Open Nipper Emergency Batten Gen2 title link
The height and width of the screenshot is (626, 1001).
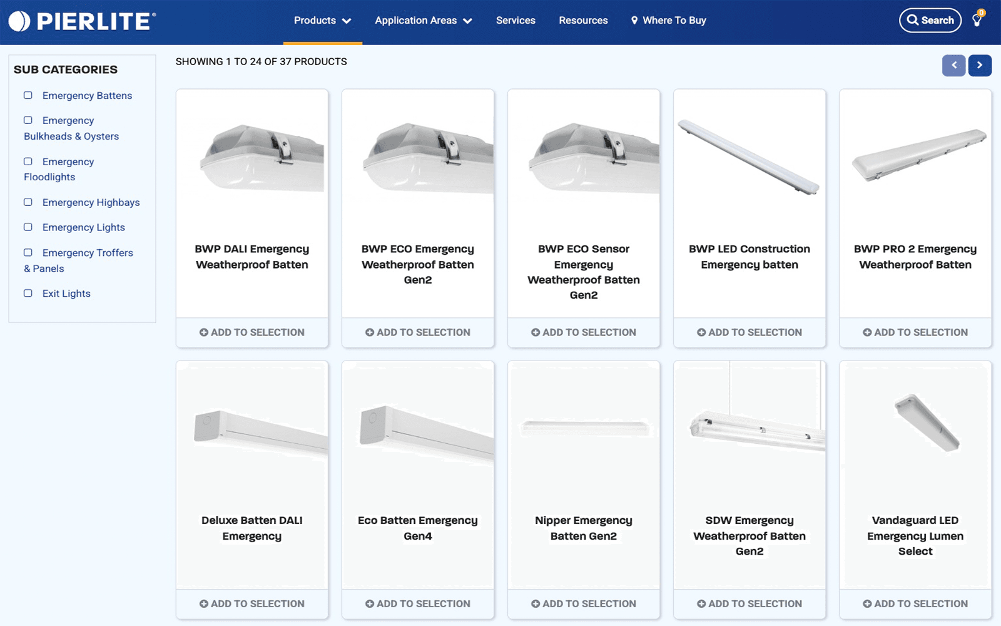click(584, 528)
